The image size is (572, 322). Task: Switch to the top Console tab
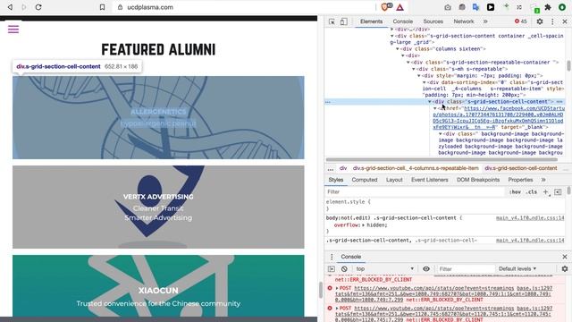coord(403,21)
